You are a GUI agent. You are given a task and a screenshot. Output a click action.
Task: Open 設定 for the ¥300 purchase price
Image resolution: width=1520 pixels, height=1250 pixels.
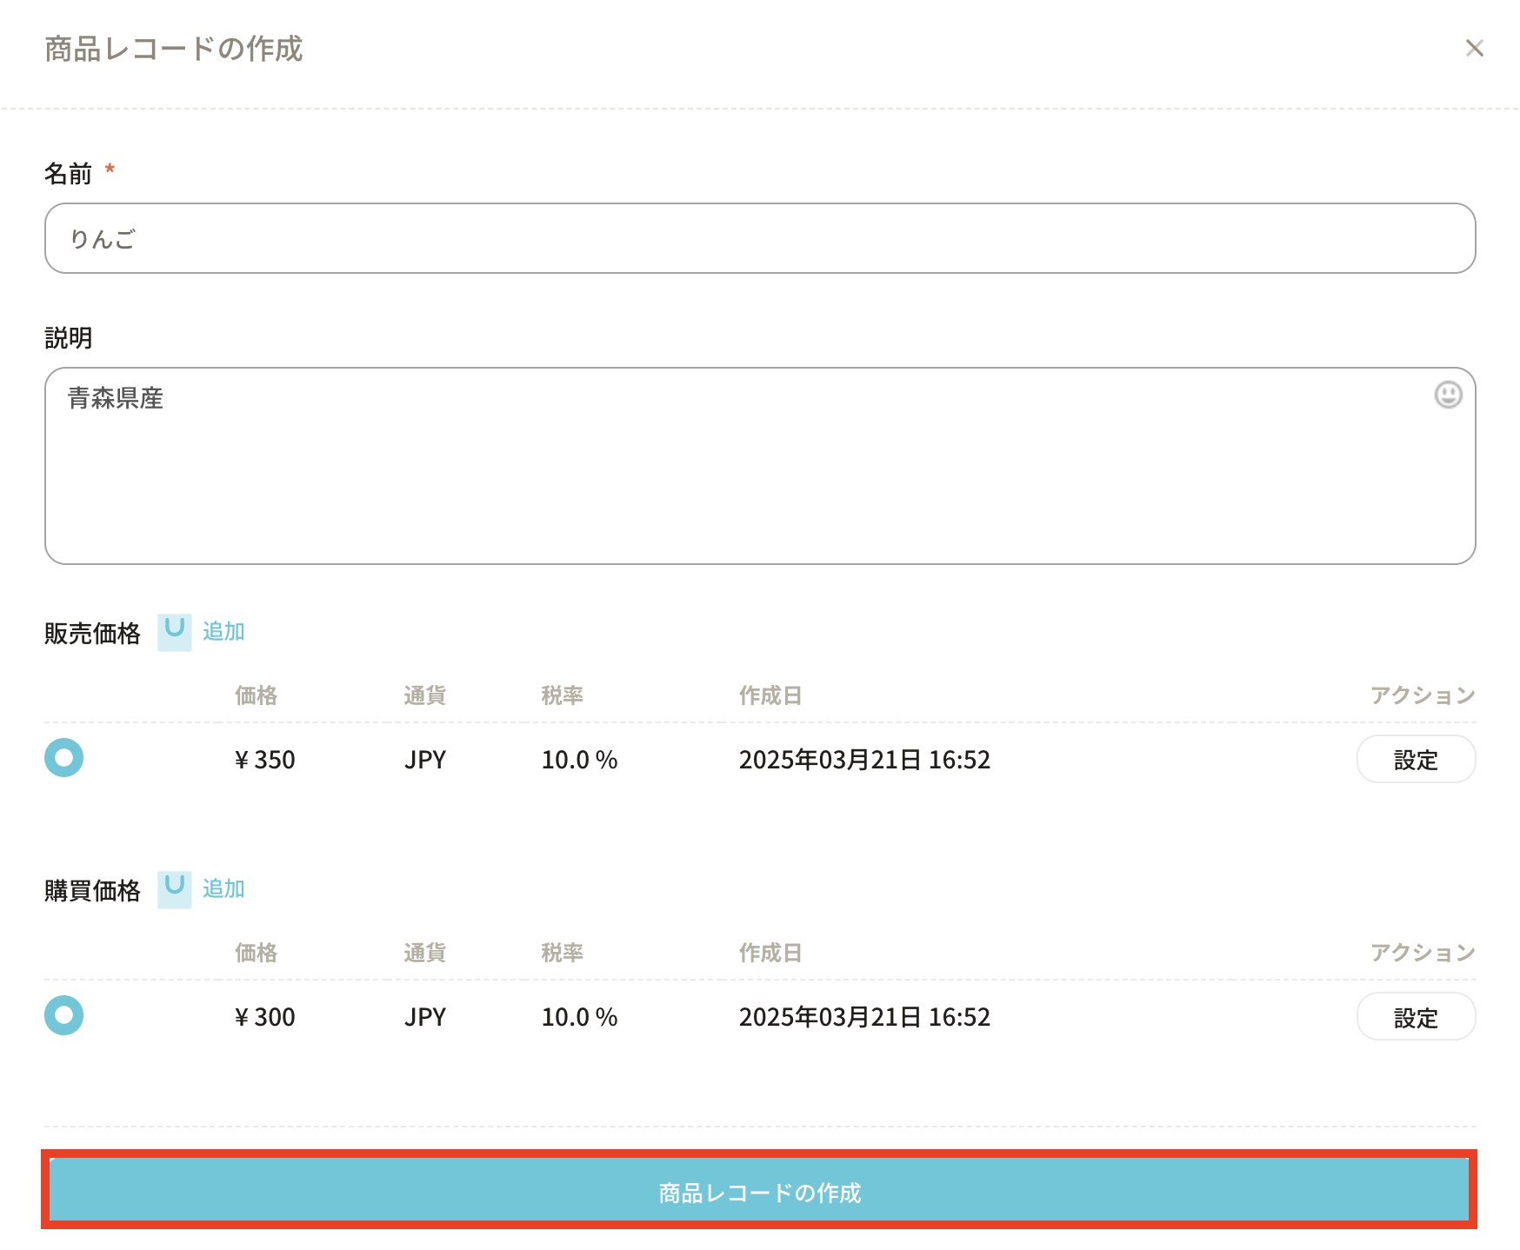(x=1416, y=1017)
